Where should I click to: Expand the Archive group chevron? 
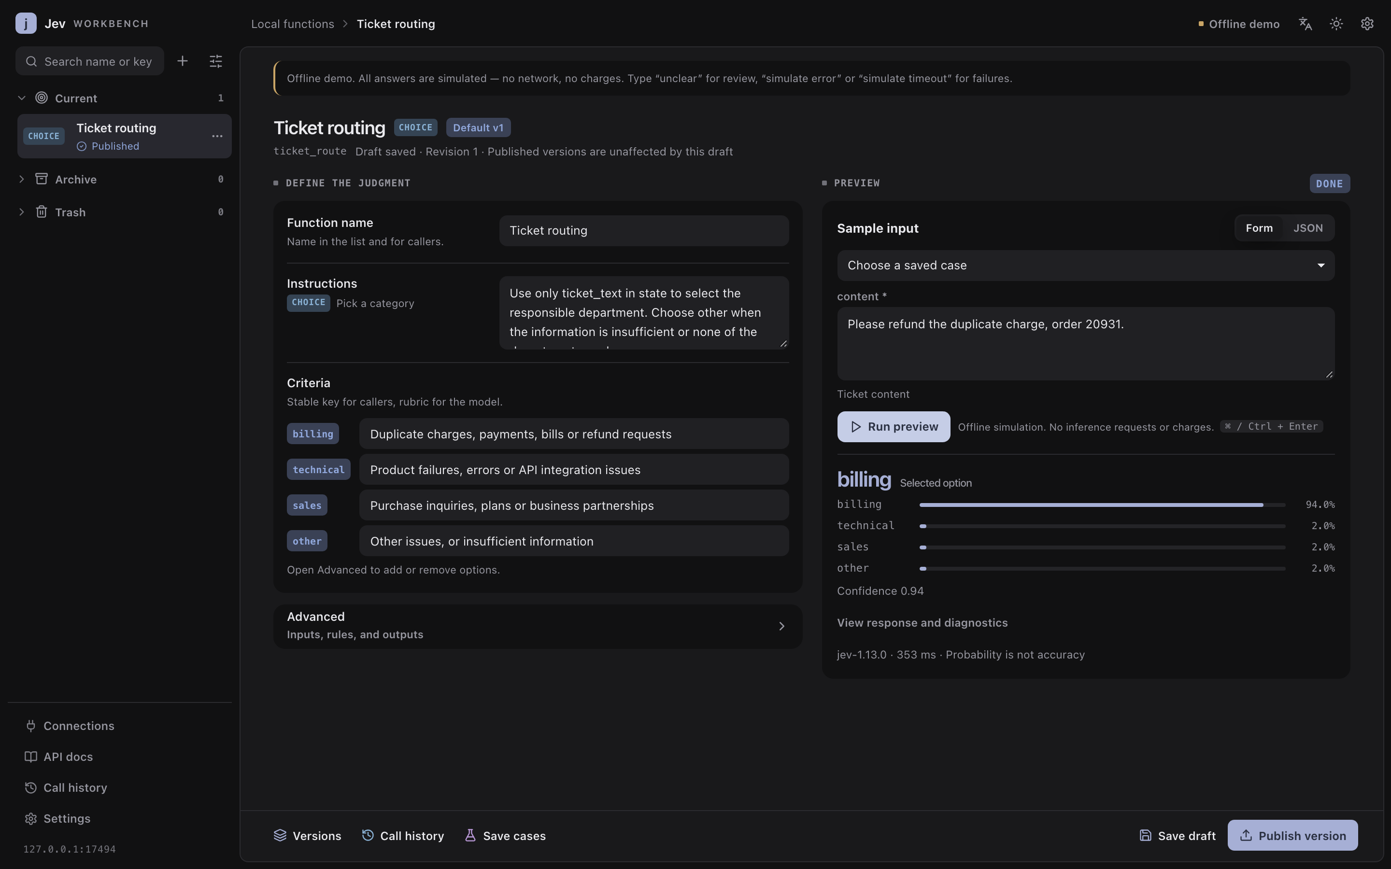point(22,179)
